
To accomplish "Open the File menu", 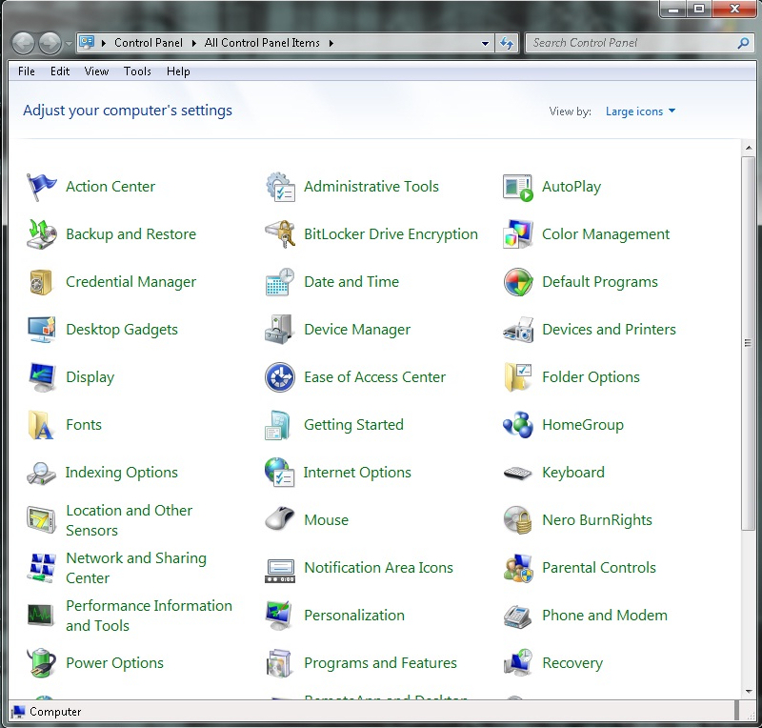I will tap(27, 71).
